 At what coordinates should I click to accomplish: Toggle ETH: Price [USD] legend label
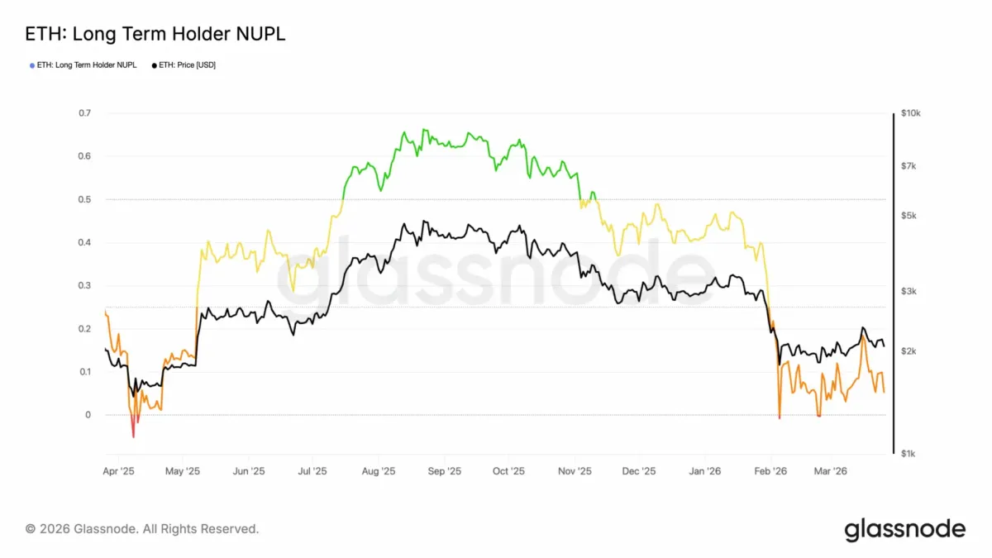[187, 64]
